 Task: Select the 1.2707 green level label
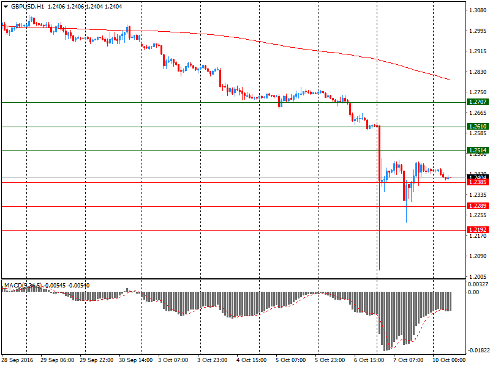point(478,102)
